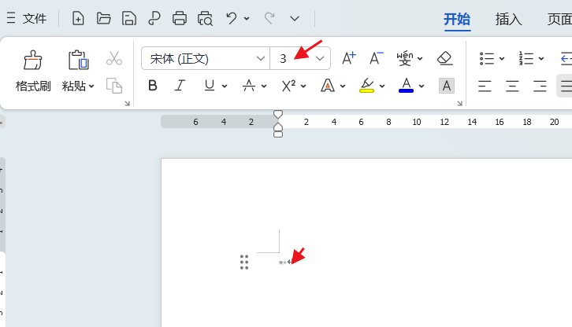Viewport: 572px width, 327px height.
Task: Apply text effects A icon
Action: [x=328, y=86]
